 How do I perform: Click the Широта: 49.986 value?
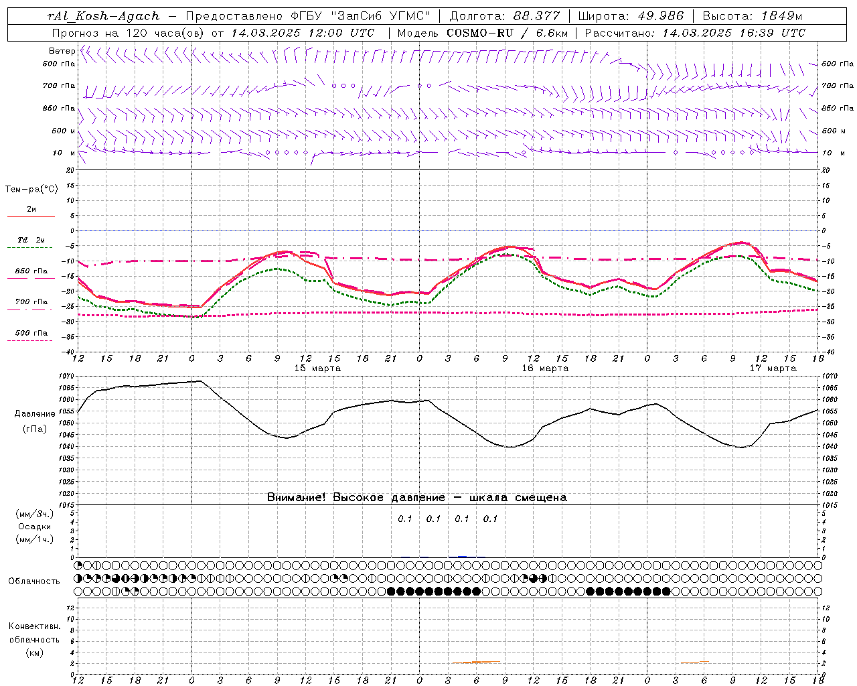tap(631, 17)
